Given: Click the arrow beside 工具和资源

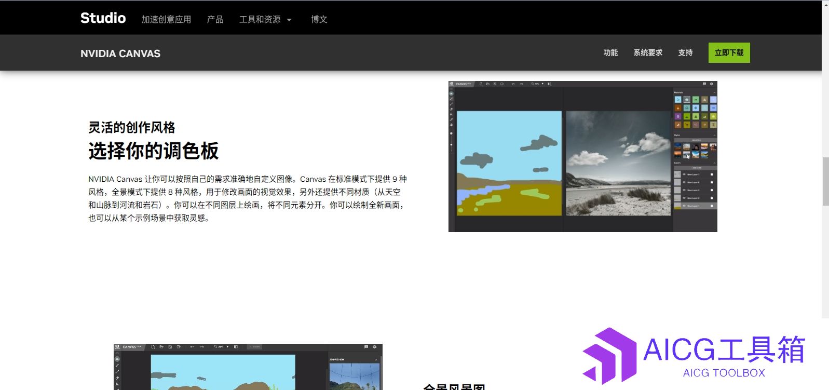Looking at the screenshot, I should 289,20.
